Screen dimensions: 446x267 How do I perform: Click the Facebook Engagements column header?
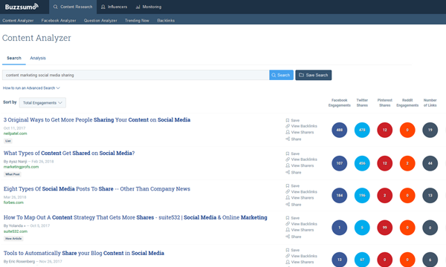coord(340,102)
